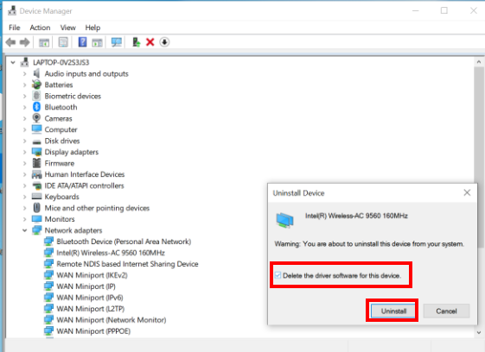Viewport: 485px width, 352px height.
Task: Open the Properties toolbar icon
Action: tap(63, 42)
